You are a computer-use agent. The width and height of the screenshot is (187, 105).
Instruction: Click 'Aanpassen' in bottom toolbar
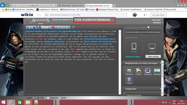[x=53, y=98]
